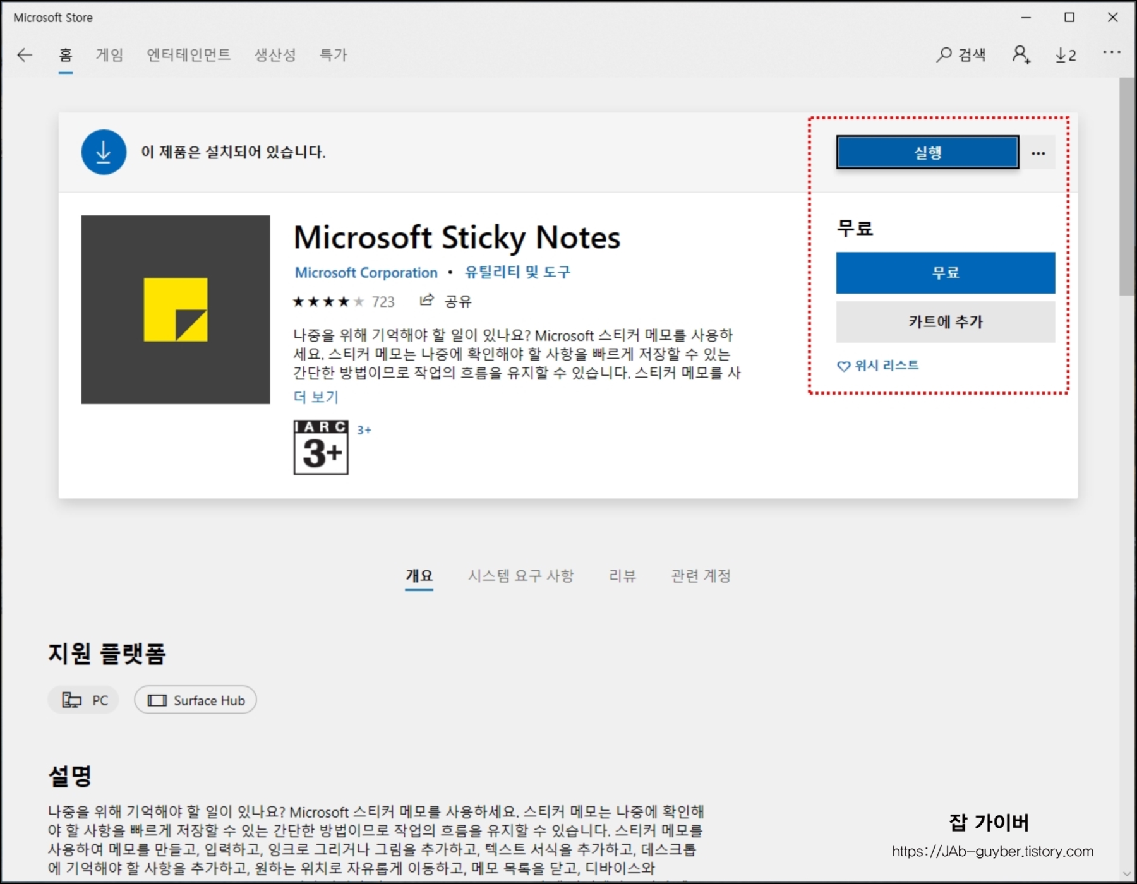
Task: Open the 엔터테인먼트 tab
Action: tap(189, 55)
